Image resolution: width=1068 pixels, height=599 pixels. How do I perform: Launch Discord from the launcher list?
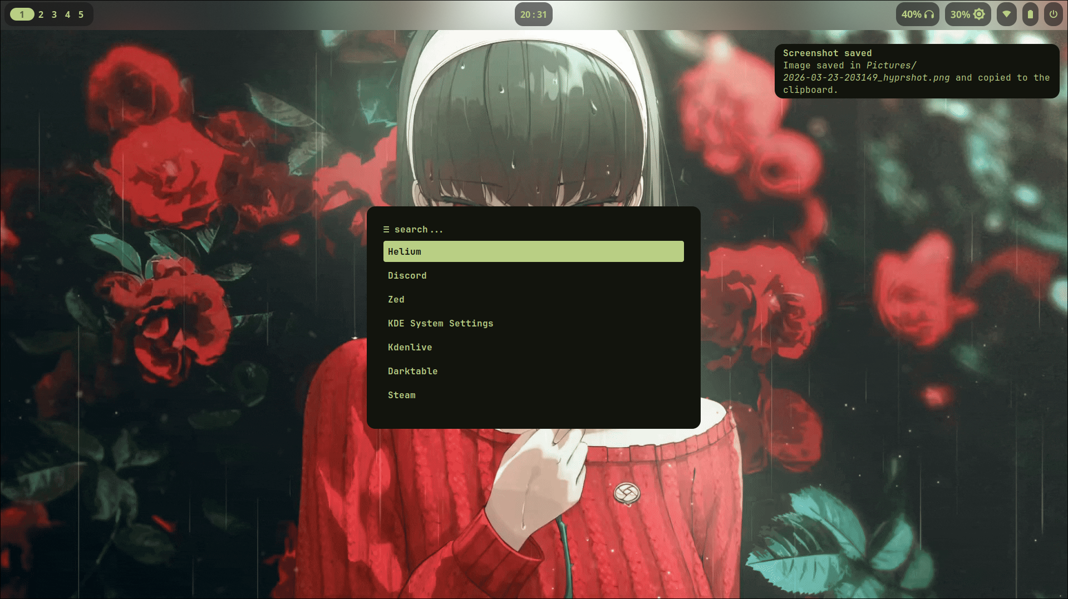tap(533, 275)
